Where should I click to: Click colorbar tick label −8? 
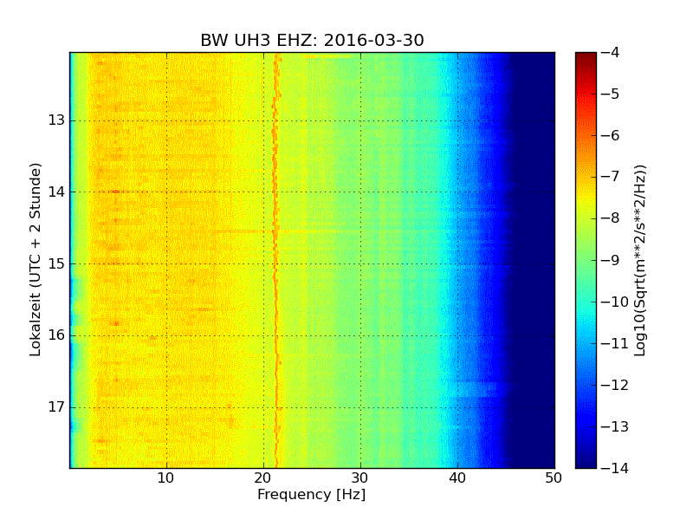coord(611,218)
